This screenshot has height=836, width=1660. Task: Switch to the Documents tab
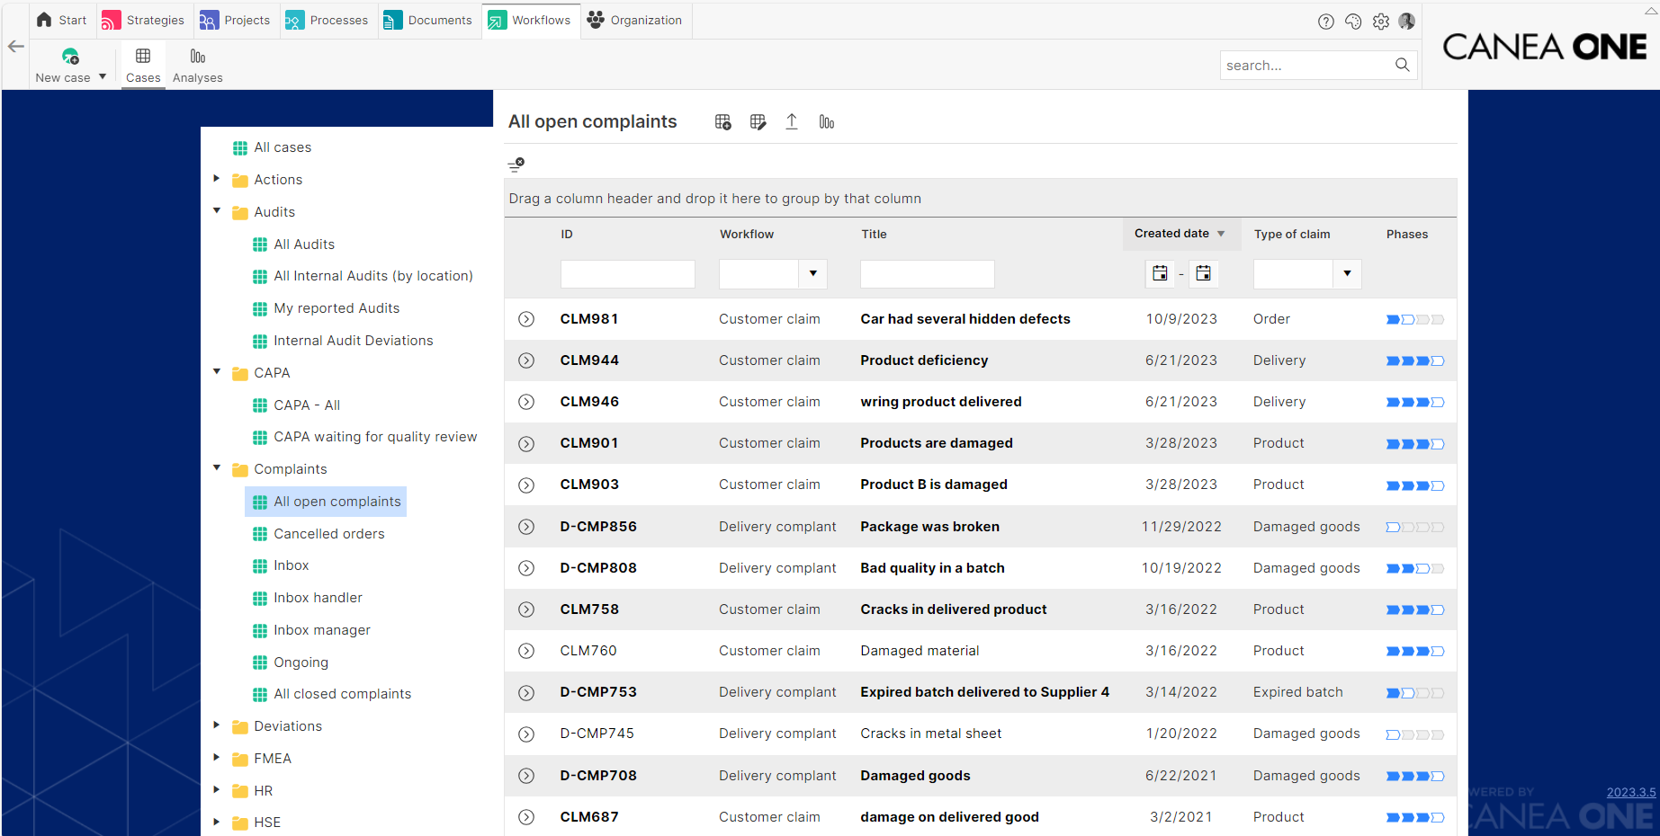(428, 20)
